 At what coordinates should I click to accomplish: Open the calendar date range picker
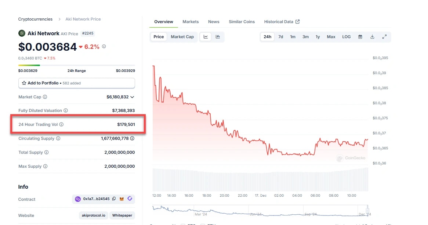tap(360, 37)
